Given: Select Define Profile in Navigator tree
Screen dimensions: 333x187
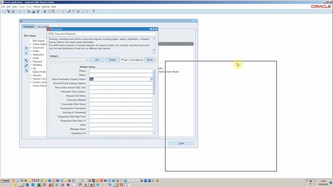Looking at the screenshot, I should 39,72.
